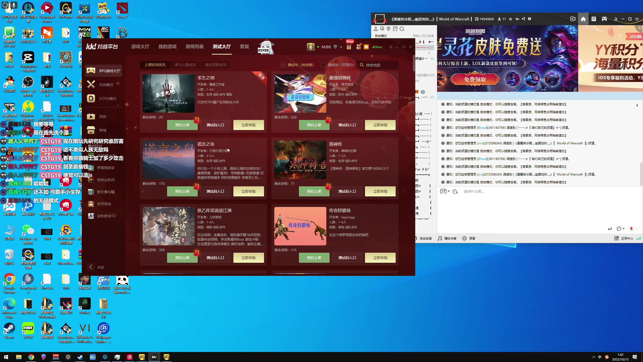Click YY video playback icon in title bar

pyautogui.click(x=573, y=19)
